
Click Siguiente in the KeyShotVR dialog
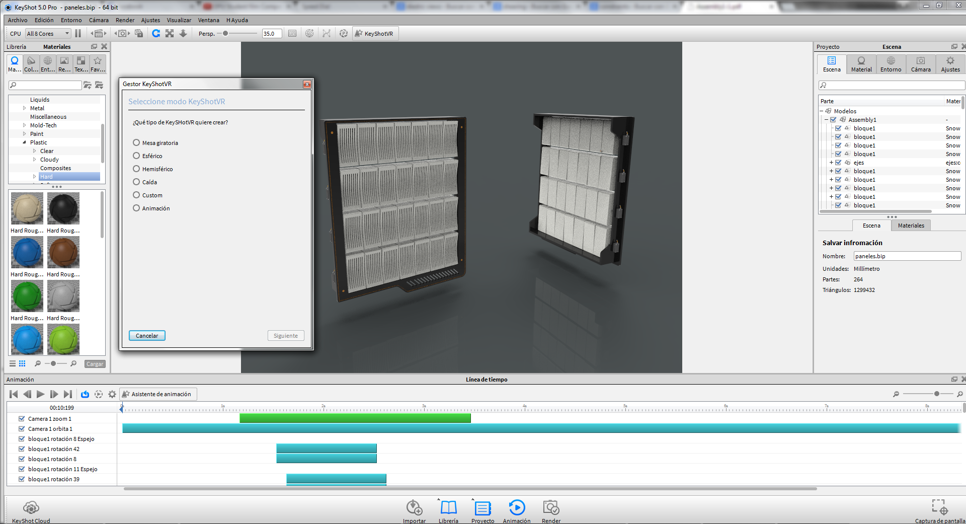pos(286,336)
